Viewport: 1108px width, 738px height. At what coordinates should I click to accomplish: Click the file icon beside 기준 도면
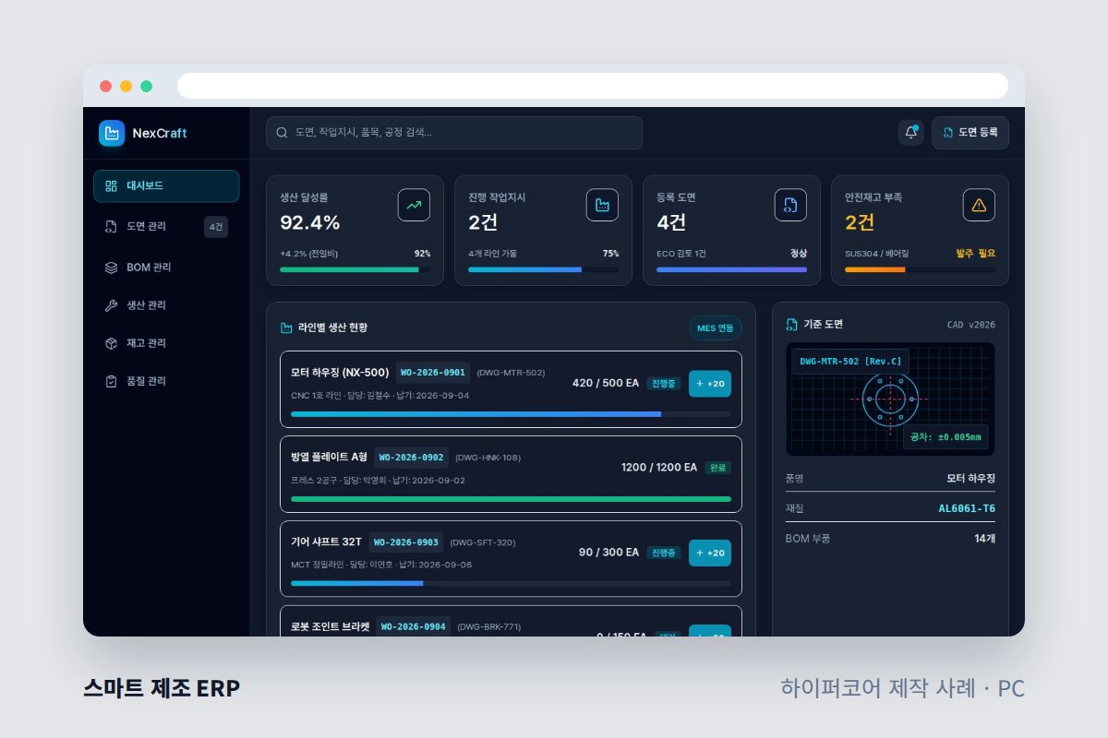click(791, 324)
